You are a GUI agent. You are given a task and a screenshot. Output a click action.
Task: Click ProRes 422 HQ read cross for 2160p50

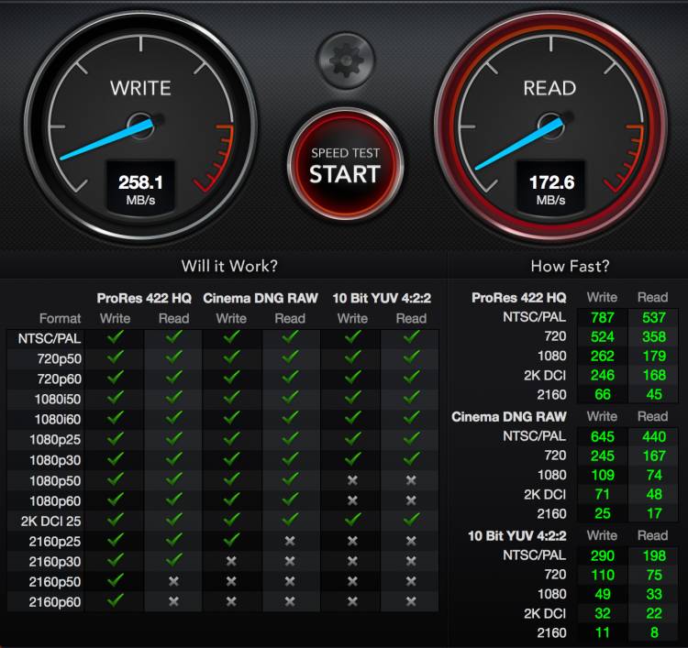pyautogui.click(x=173, y=581)
